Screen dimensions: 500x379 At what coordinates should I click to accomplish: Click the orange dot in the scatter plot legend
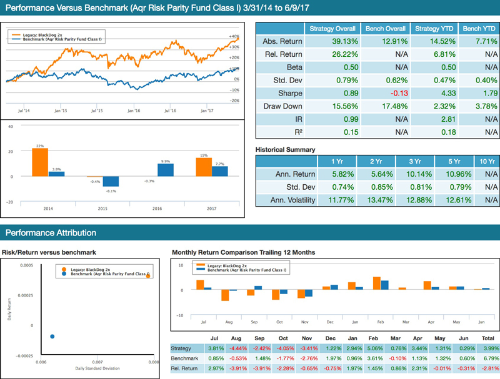point(57,269)
